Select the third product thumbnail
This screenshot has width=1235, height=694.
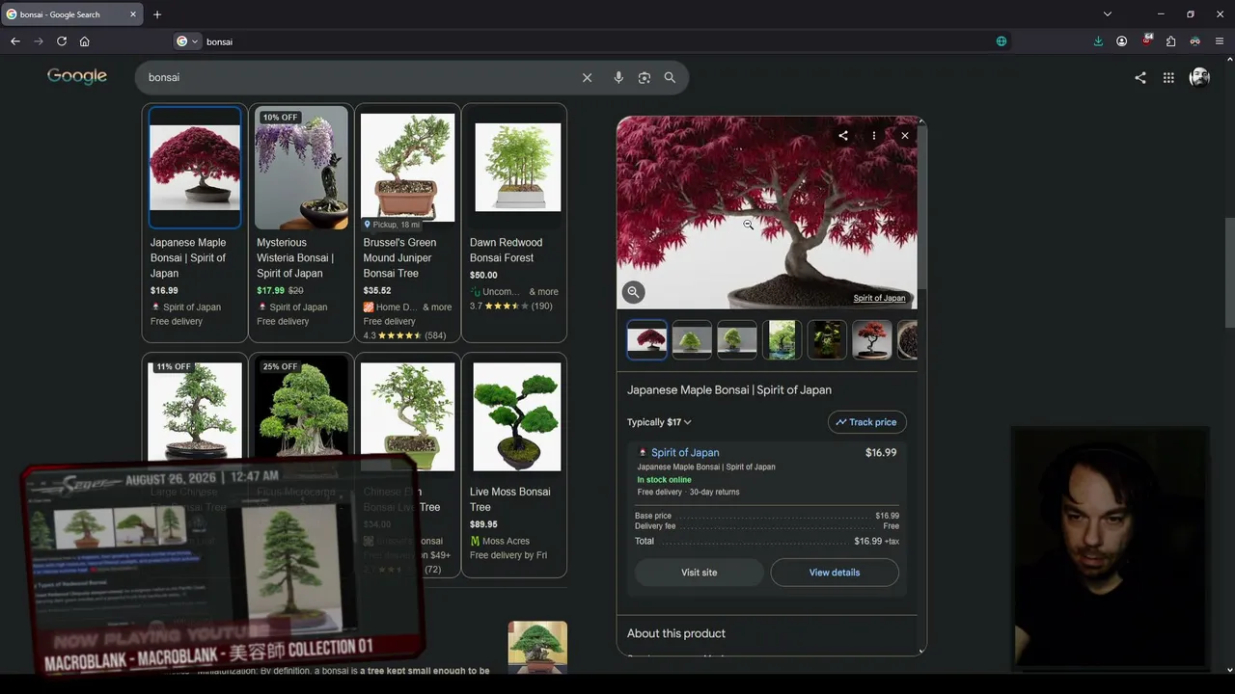pyautogui.click(x=737, y=340)
